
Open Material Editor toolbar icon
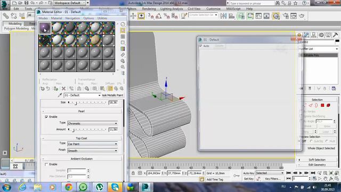click(276, 16)
